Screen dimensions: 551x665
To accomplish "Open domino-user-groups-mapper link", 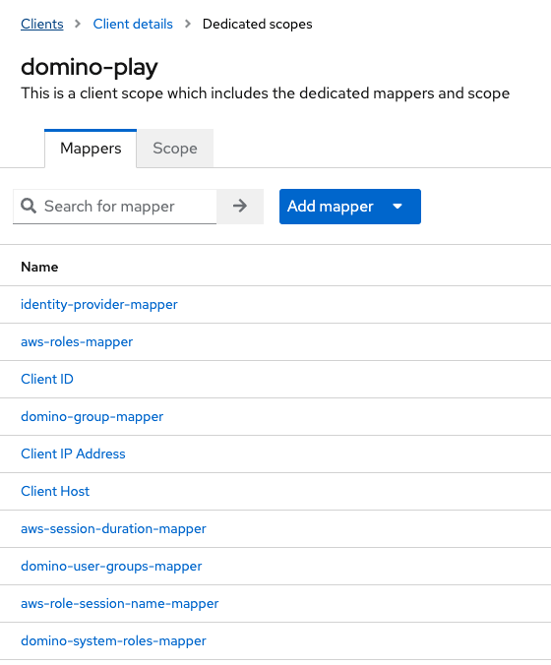I will (111, 567).
